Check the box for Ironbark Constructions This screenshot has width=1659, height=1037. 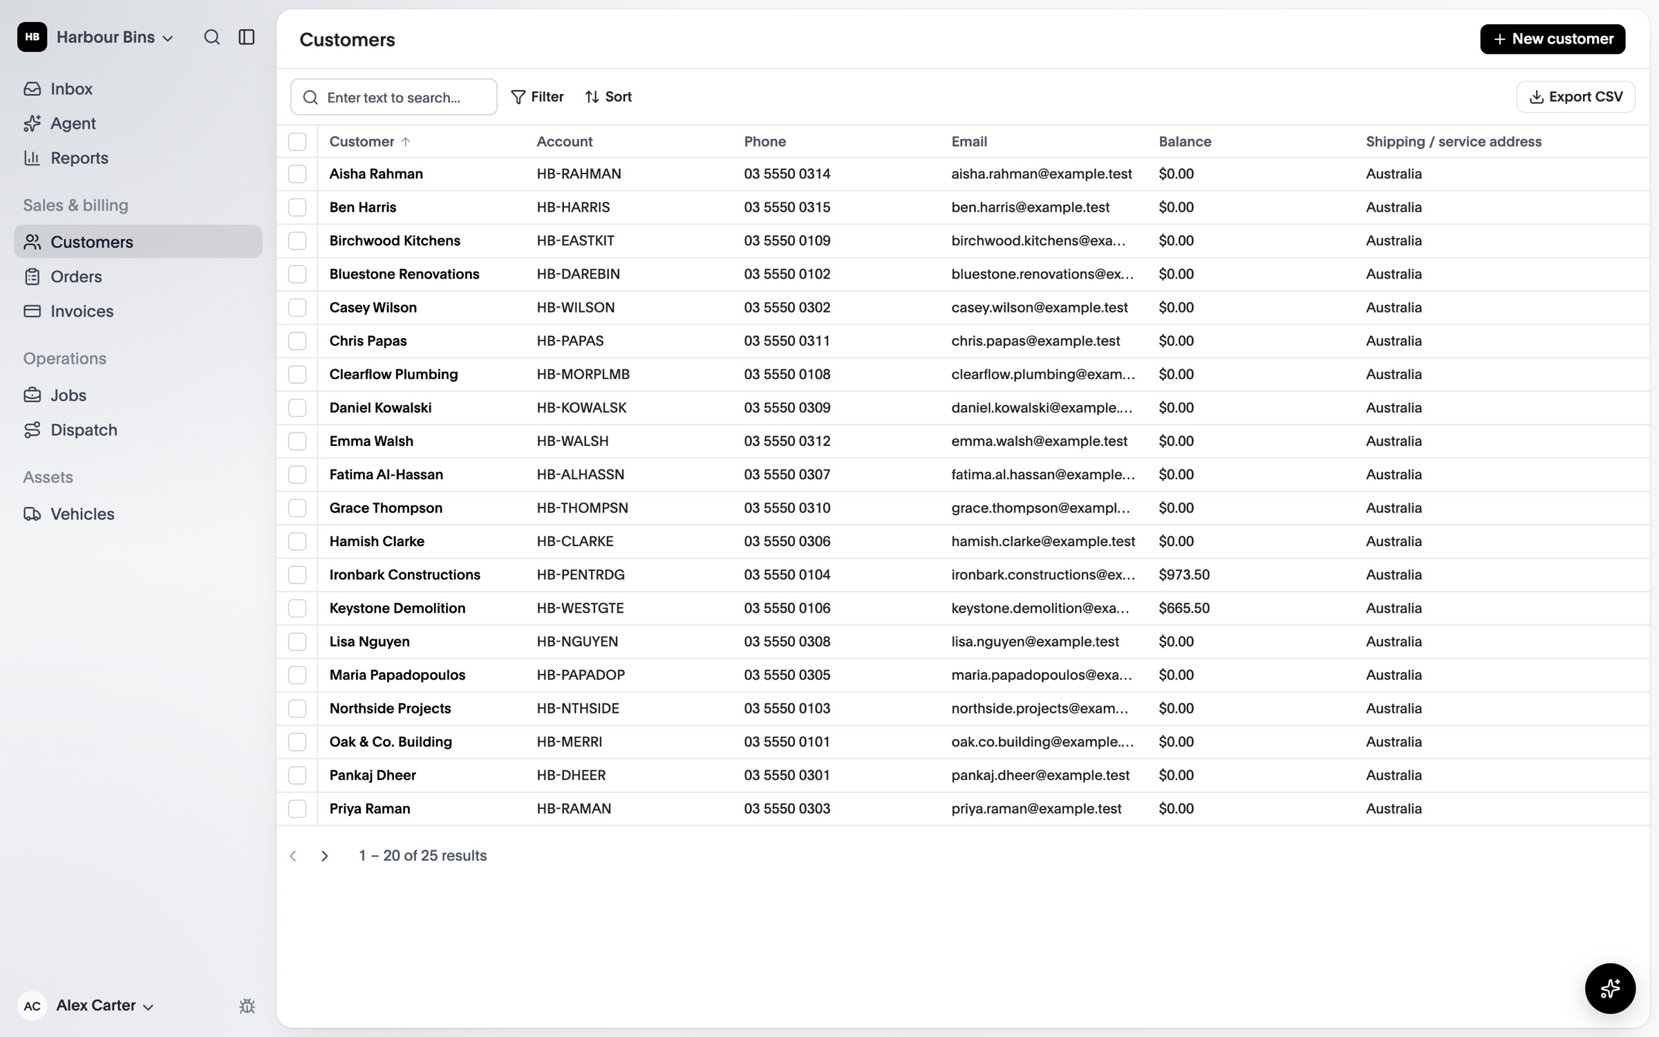[x=297, y=574]
